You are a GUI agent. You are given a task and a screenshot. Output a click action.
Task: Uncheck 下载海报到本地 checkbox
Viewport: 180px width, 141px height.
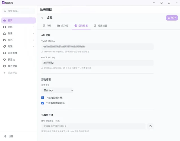(43, 98)
